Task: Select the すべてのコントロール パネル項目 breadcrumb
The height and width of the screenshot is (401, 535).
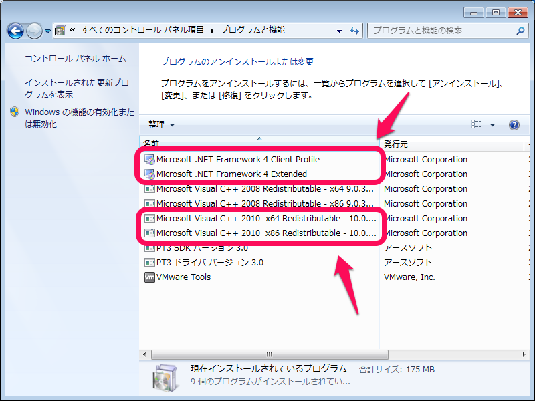Action: pyautogui.click(x=142, y=30)
